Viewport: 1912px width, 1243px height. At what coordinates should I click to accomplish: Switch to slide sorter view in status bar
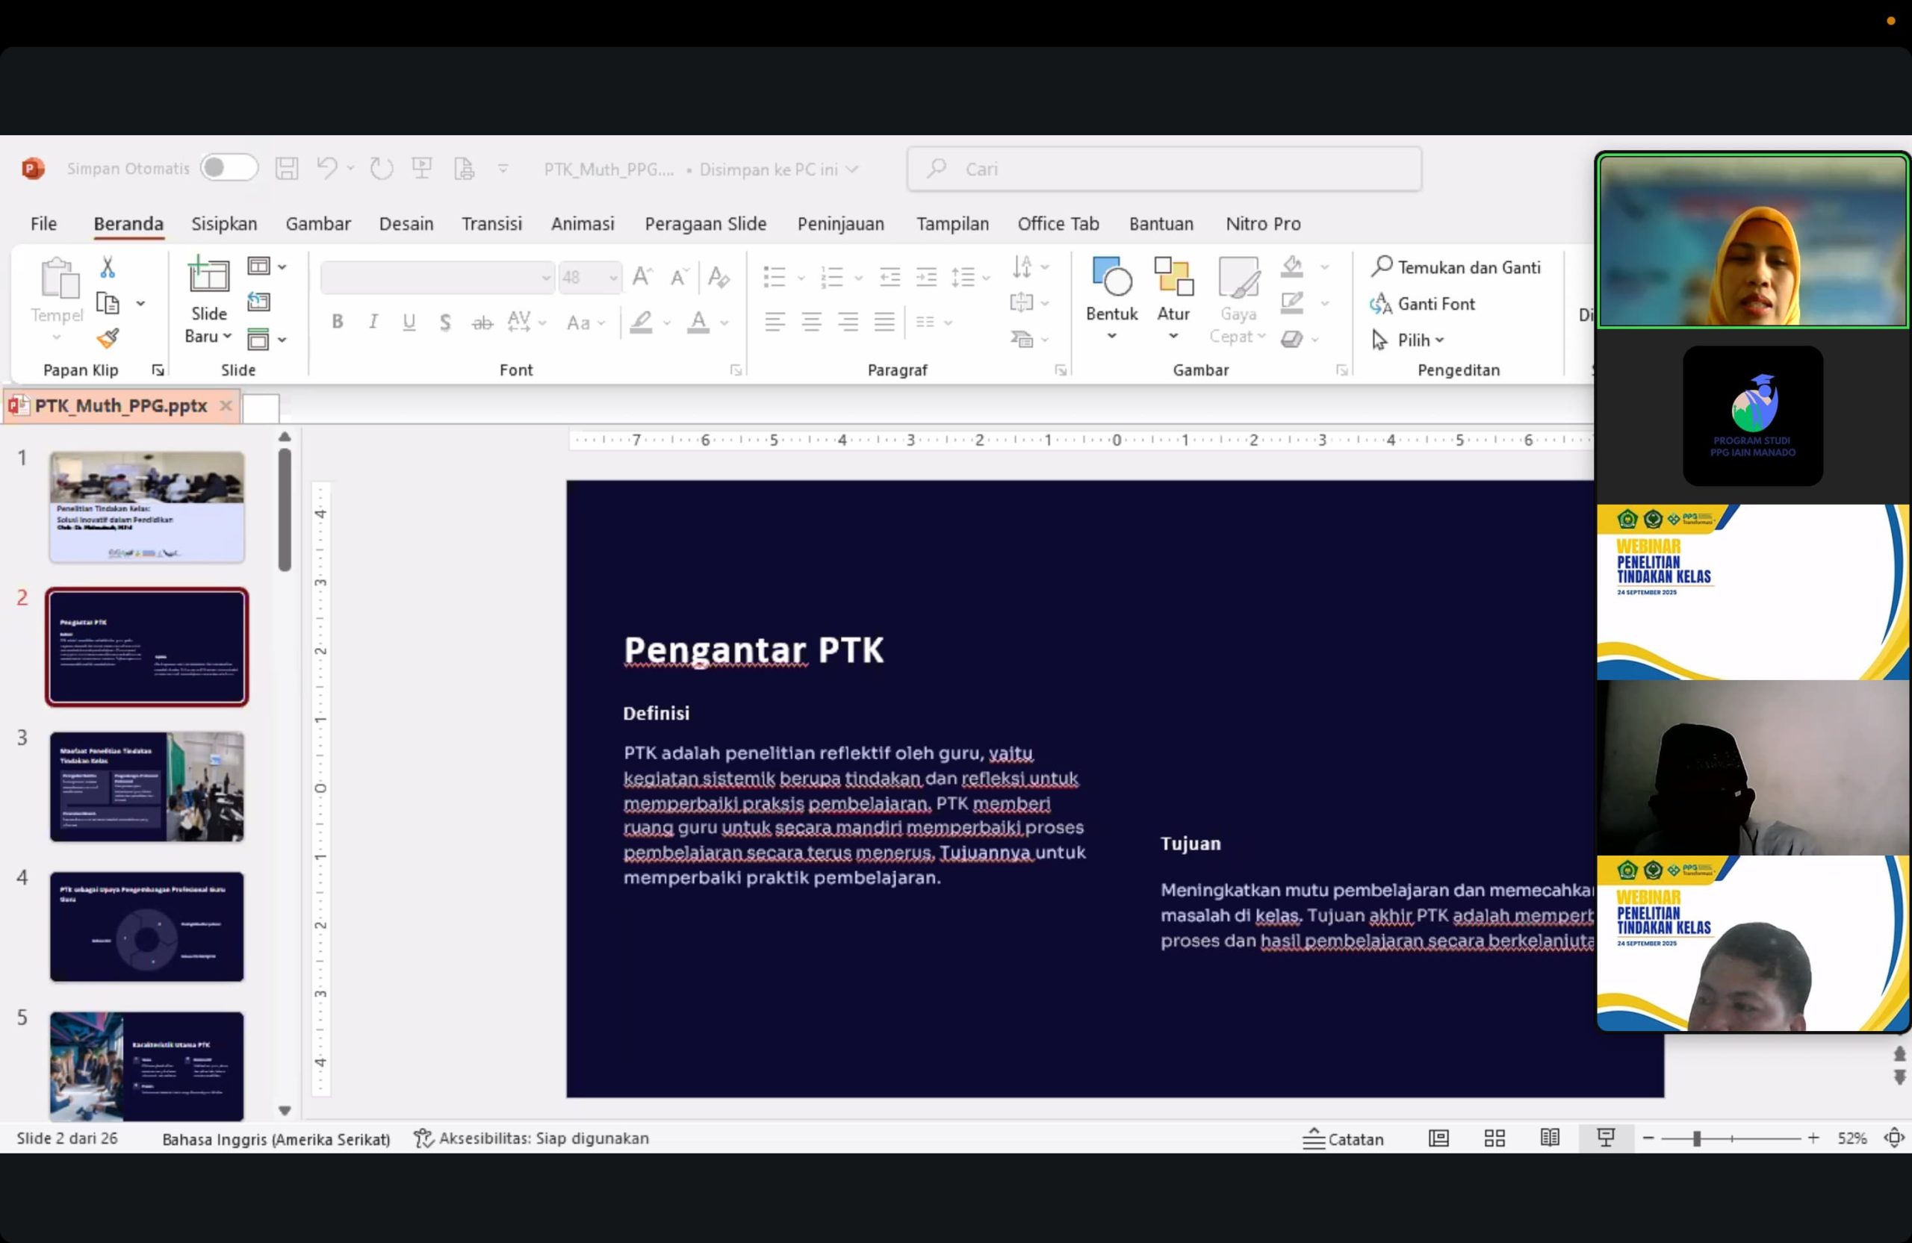(1494, 1138)
